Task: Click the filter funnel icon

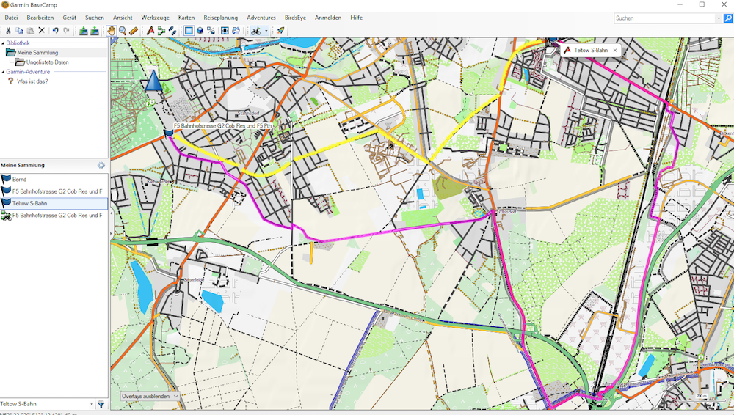Action: tap(101, 404)
